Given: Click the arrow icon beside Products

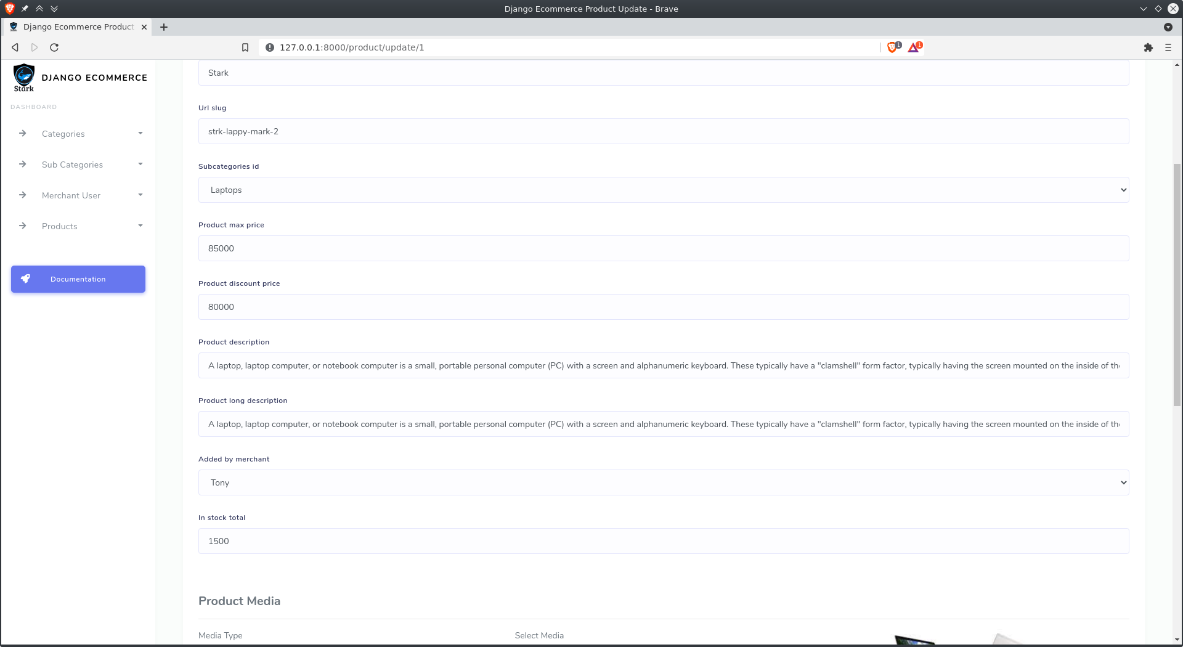Looking at the screenshot, I should pyautogui.click(x=23, y=226).
